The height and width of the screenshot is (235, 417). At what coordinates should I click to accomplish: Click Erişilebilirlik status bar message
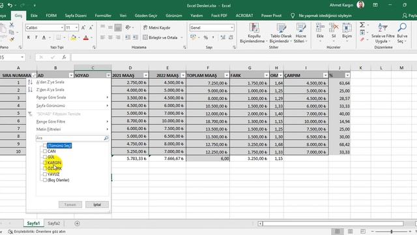[36, 232]
